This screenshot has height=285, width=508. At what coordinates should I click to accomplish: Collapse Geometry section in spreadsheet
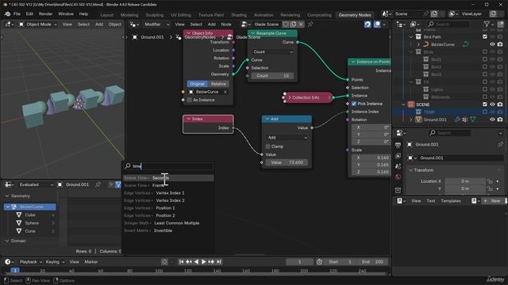pos(7,196)
